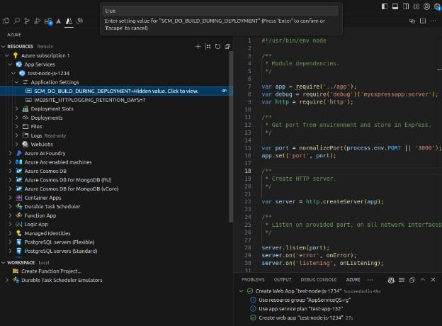The image size is (442, 326).
Task: Click the open changes icon in editor toolbar
Action: tap(412, 21)
